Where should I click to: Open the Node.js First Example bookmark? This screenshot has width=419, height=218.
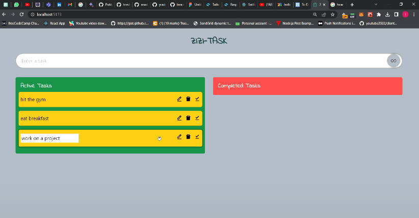tap(295, 23)
